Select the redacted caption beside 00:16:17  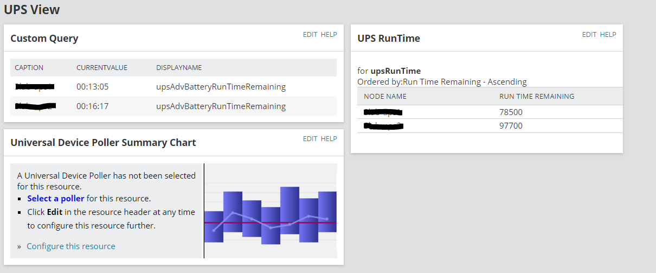click(35, 106)
